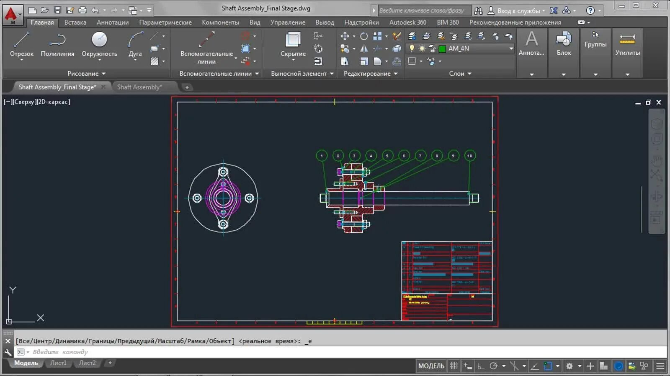Open the Блок panel tool
This screenshot has width=670, height=376.
(564, 44)
